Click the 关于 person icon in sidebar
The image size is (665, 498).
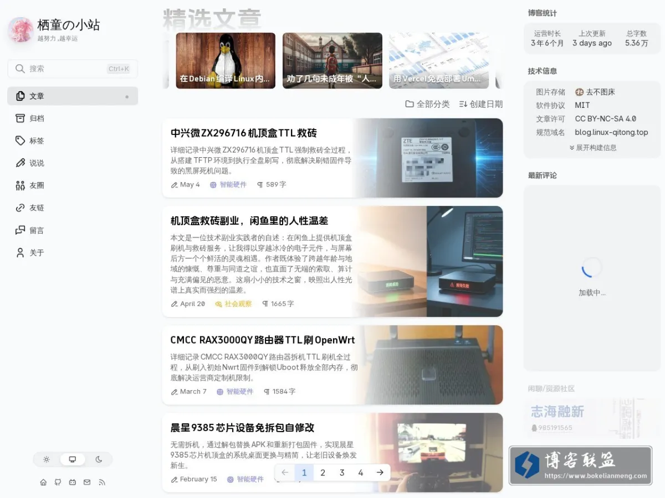(x=21, y=253)
